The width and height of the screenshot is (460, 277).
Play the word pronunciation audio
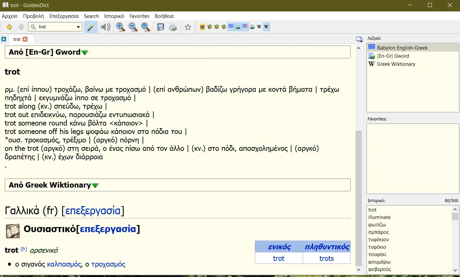[106, 27]
